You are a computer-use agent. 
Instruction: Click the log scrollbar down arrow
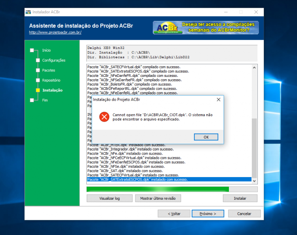pos(254,181)
